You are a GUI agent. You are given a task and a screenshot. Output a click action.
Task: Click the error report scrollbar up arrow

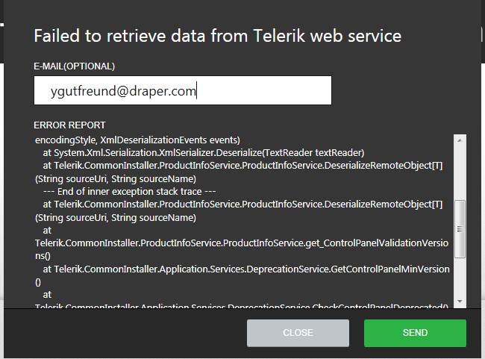click(460, 140)
